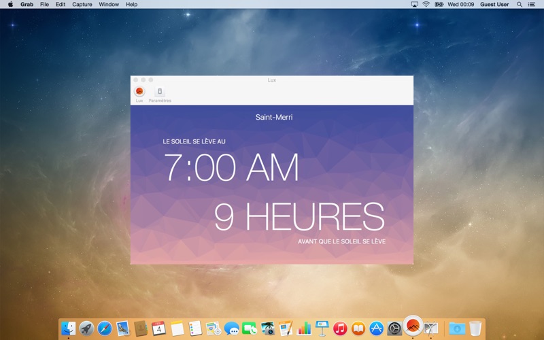This screenshot has width=544, height=340.
Task: Open the Capture menu
Action: click(82, 4)
